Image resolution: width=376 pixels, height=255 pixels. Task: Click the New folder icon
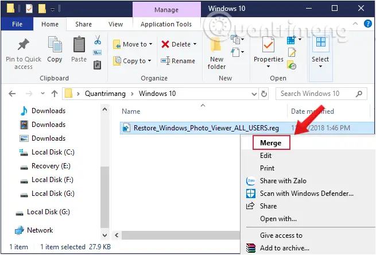pyautogui.click(x=216, y=45)
